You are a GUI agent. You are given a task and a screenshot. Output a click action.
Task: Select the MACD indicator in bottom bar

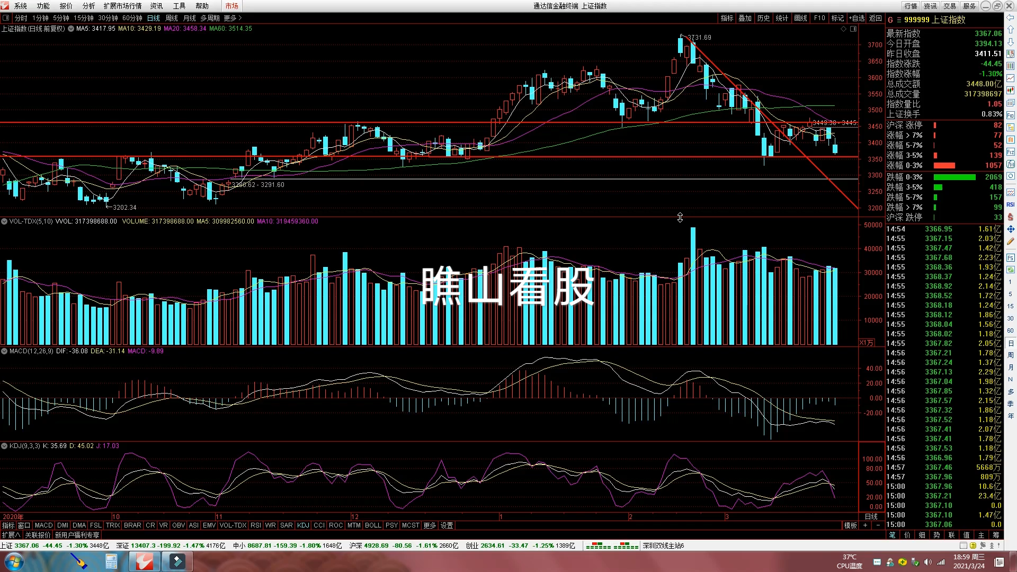pyautogui.click(x=44, y=525)
